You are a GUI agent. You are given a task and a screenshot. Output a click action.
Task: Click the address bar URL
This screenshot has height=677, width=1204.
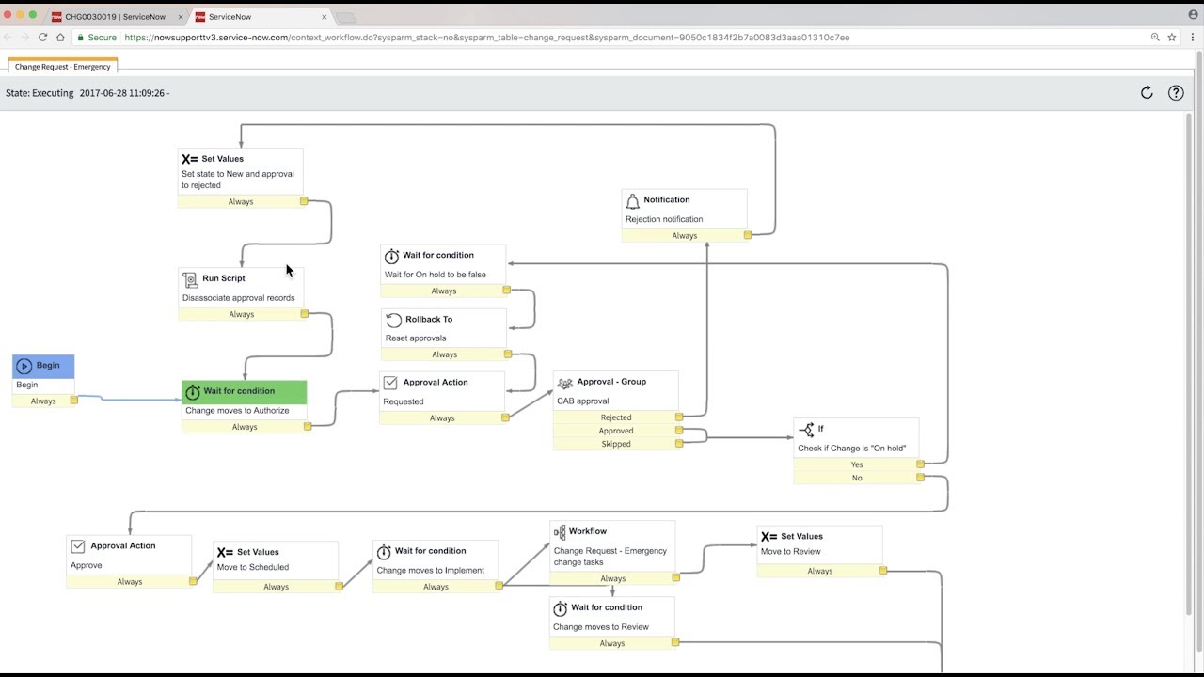486,38
